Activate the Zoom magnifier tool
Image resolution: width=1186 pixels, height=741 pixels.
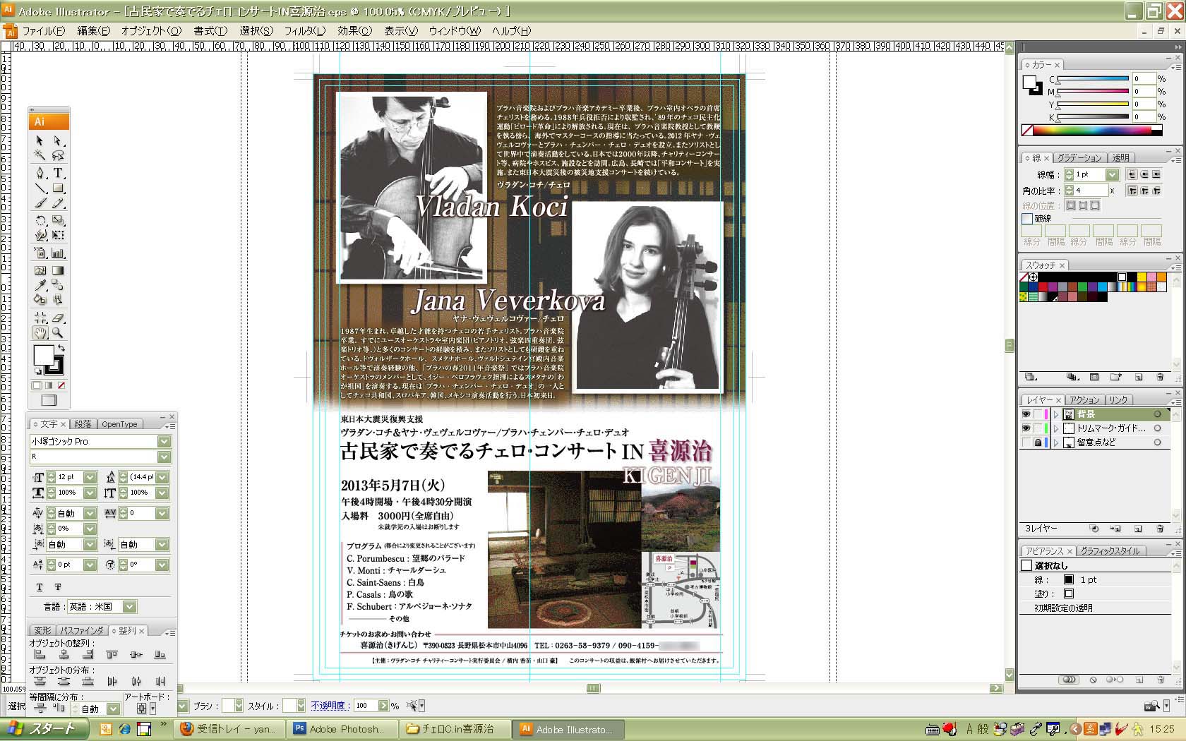tap(59, 333)
